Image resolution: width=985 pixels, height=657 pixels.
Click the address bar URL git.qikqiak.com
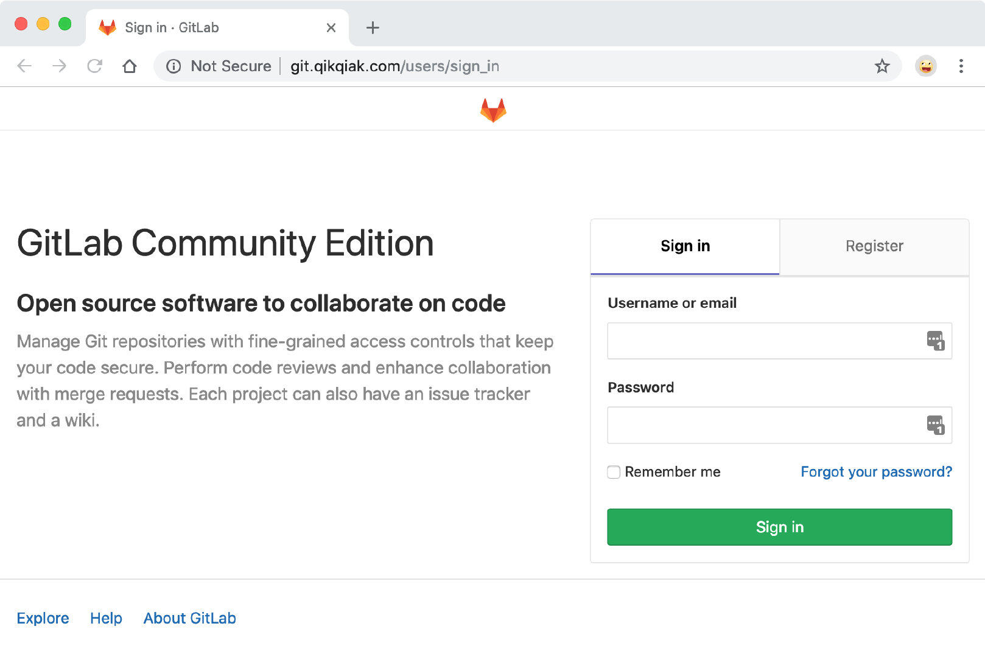394,66
